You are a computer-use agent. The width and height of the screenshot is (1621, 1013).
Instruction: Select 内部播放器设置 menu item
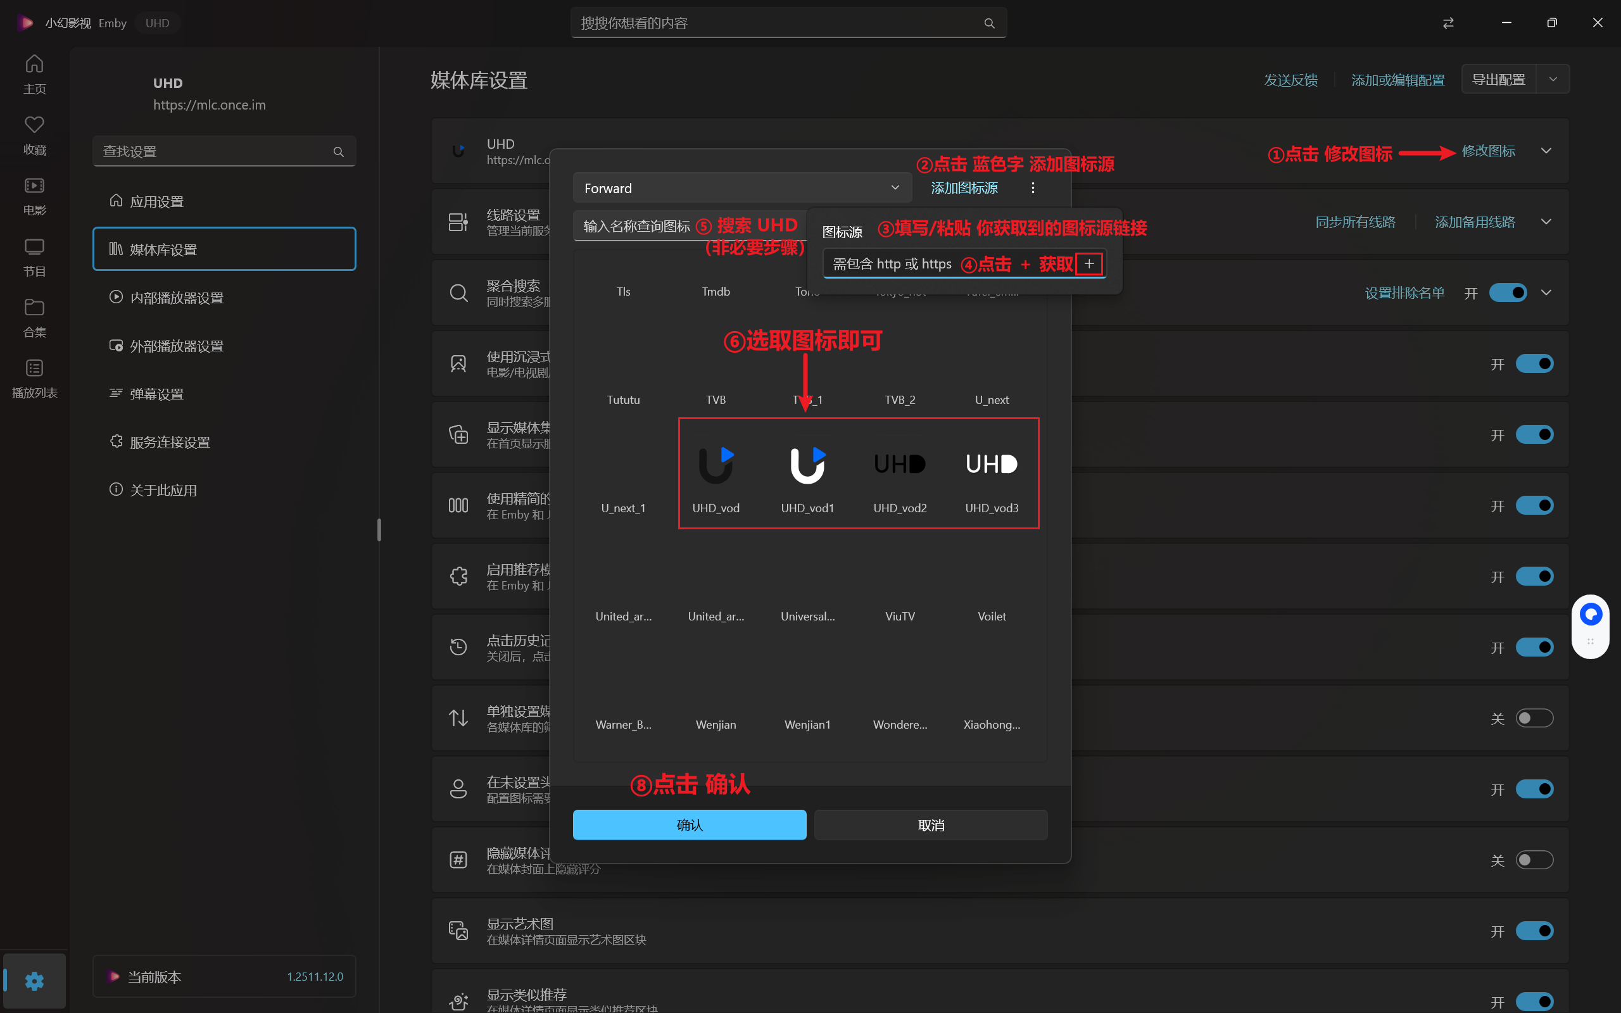tap(176, 298)
